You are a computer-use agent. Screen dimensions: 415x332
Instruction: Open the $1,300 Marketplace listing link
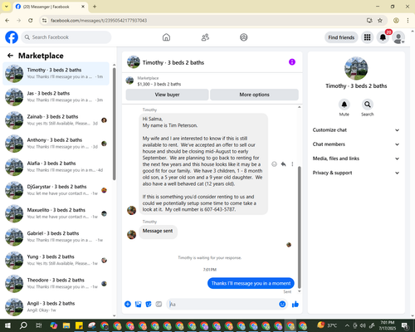coord(159,84)
